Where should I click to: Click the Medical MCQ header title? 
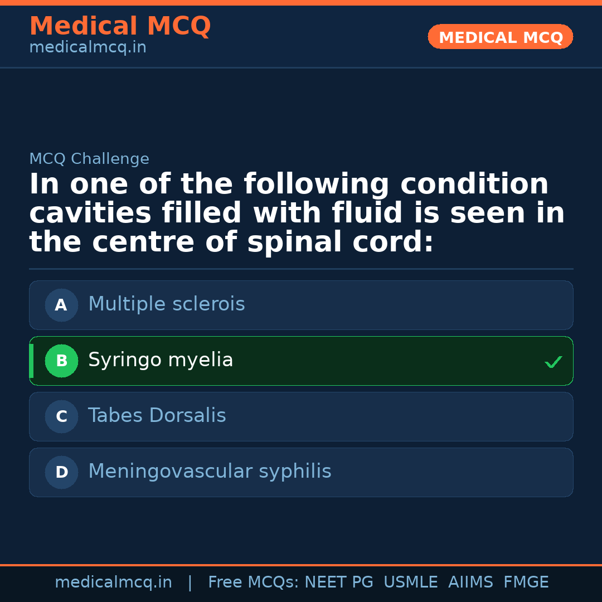pos(120,26)
